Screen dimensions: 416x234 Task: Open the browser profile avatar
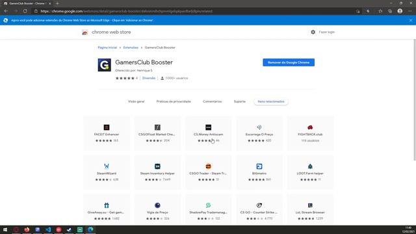coord(400,11)
